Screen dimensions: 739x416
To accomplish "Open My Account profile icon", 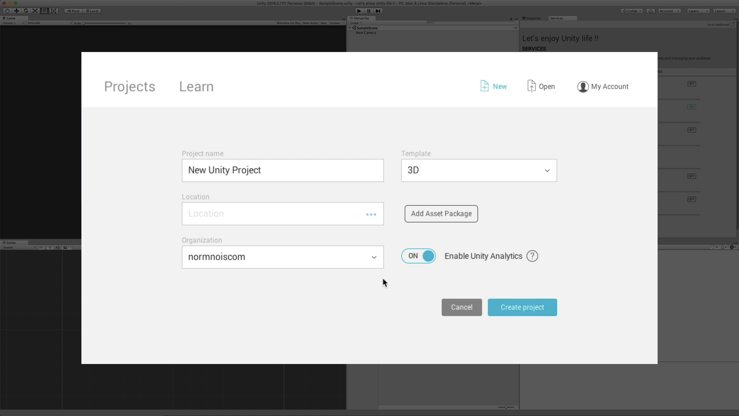I will point(583,87).
